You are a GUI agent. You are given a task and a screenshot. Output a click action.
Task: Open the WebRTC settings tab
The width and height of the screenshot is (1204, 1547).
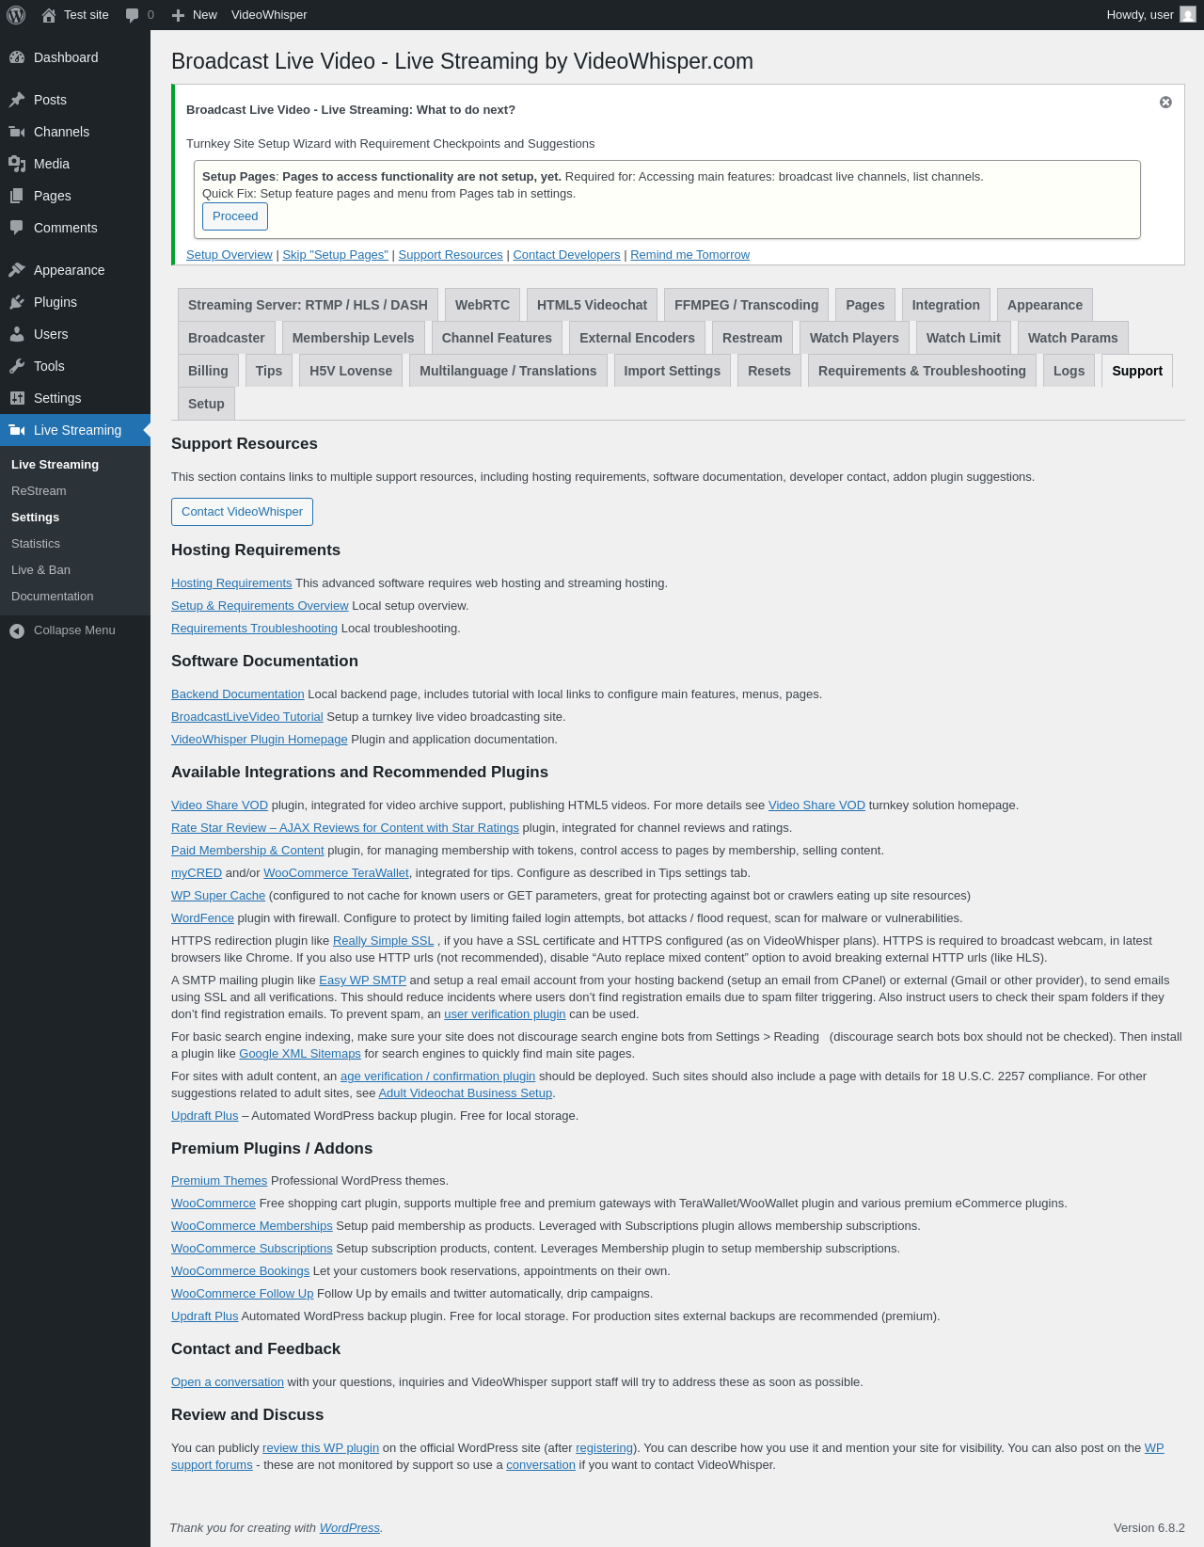tap(483, 305)
